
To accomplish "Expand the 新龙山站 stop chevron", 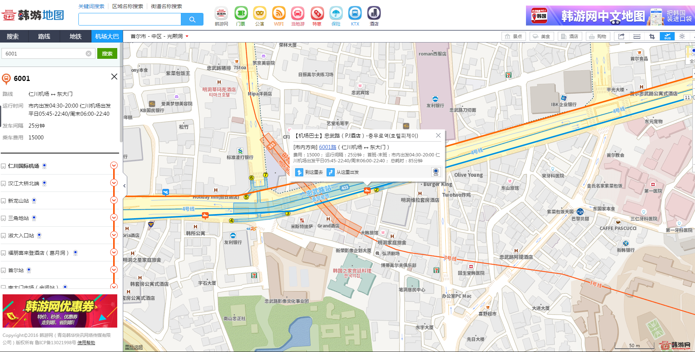I will pos(114,200).
